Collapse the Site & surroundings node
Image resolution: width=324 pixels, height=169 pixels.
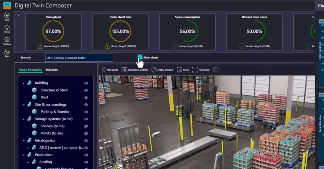(x=23, y=105)
